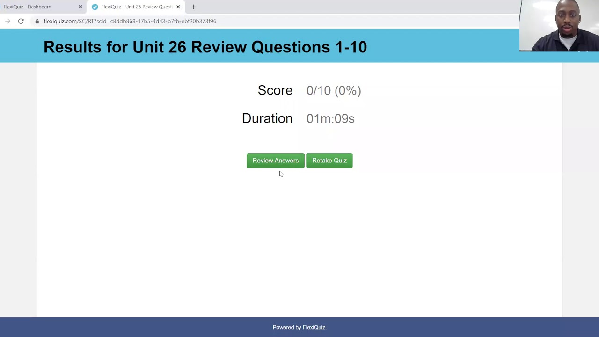Close the Unit 26 Review Questions tab

pyautogui.click(x=178, y=7)
